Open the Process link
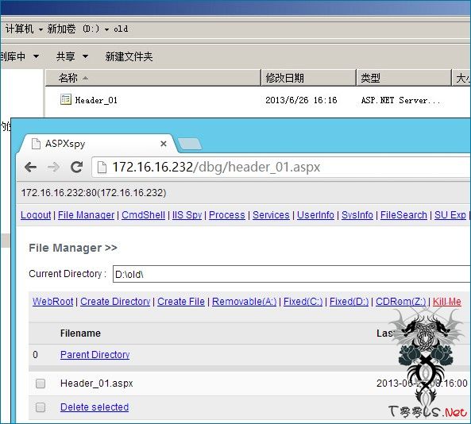 click(227, 215)
